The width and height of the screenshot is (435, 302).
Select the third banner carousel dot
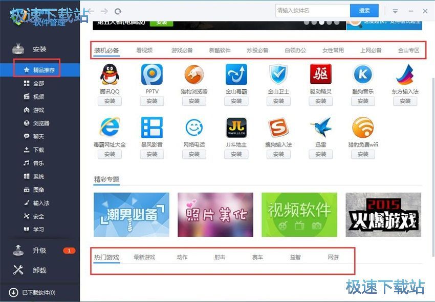coord(321,22)
